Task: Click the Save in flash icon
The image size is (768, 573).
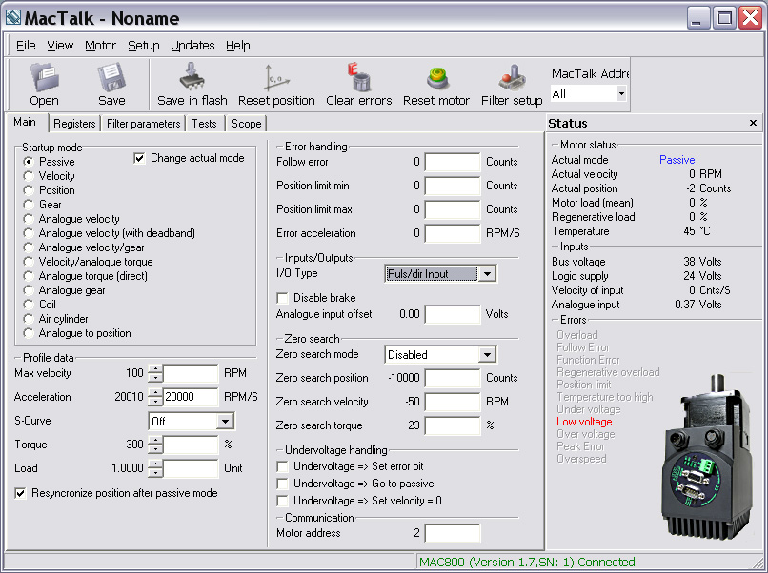Action: click(x=192, y=76)
